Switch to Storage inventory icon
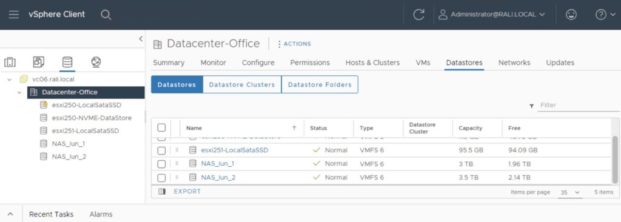This screenshot has height=222, width=621. pyautogui.click(x=67, y=62)
